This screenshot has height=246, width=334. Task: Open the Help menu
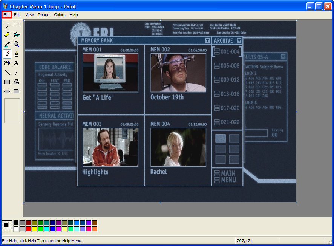(74, 15)
